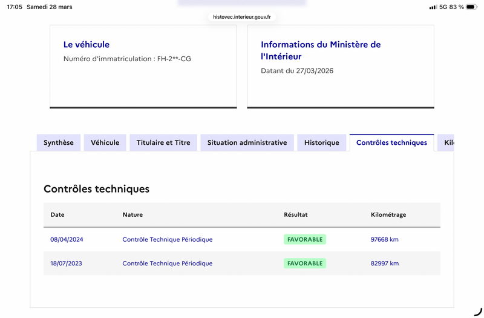Click the Le véhicule card heading
This screenshot has height=318, width=484.
pos(87,45)
